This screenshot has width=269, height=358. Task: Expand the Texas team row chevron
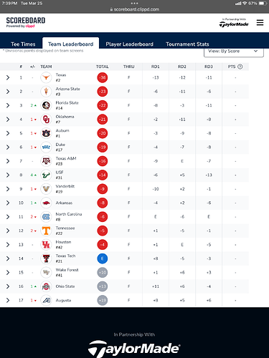[x=8, y=77]
